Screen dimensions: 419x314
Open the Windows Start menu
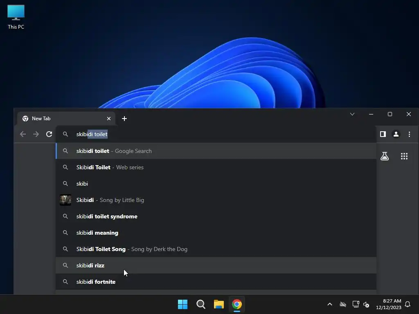(x=183, y=304)
